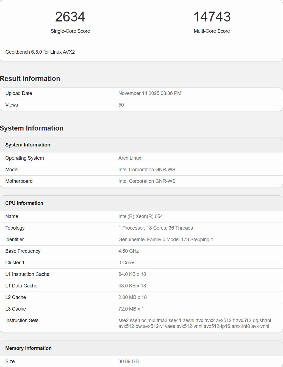Click the Multi-Core Score value 14743

click(x=212, y=17)
